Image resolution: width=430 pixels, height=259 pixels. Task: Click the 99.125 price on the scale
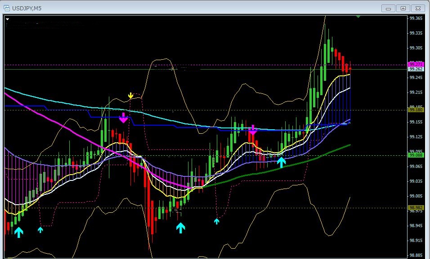click(x=416, y=136)
